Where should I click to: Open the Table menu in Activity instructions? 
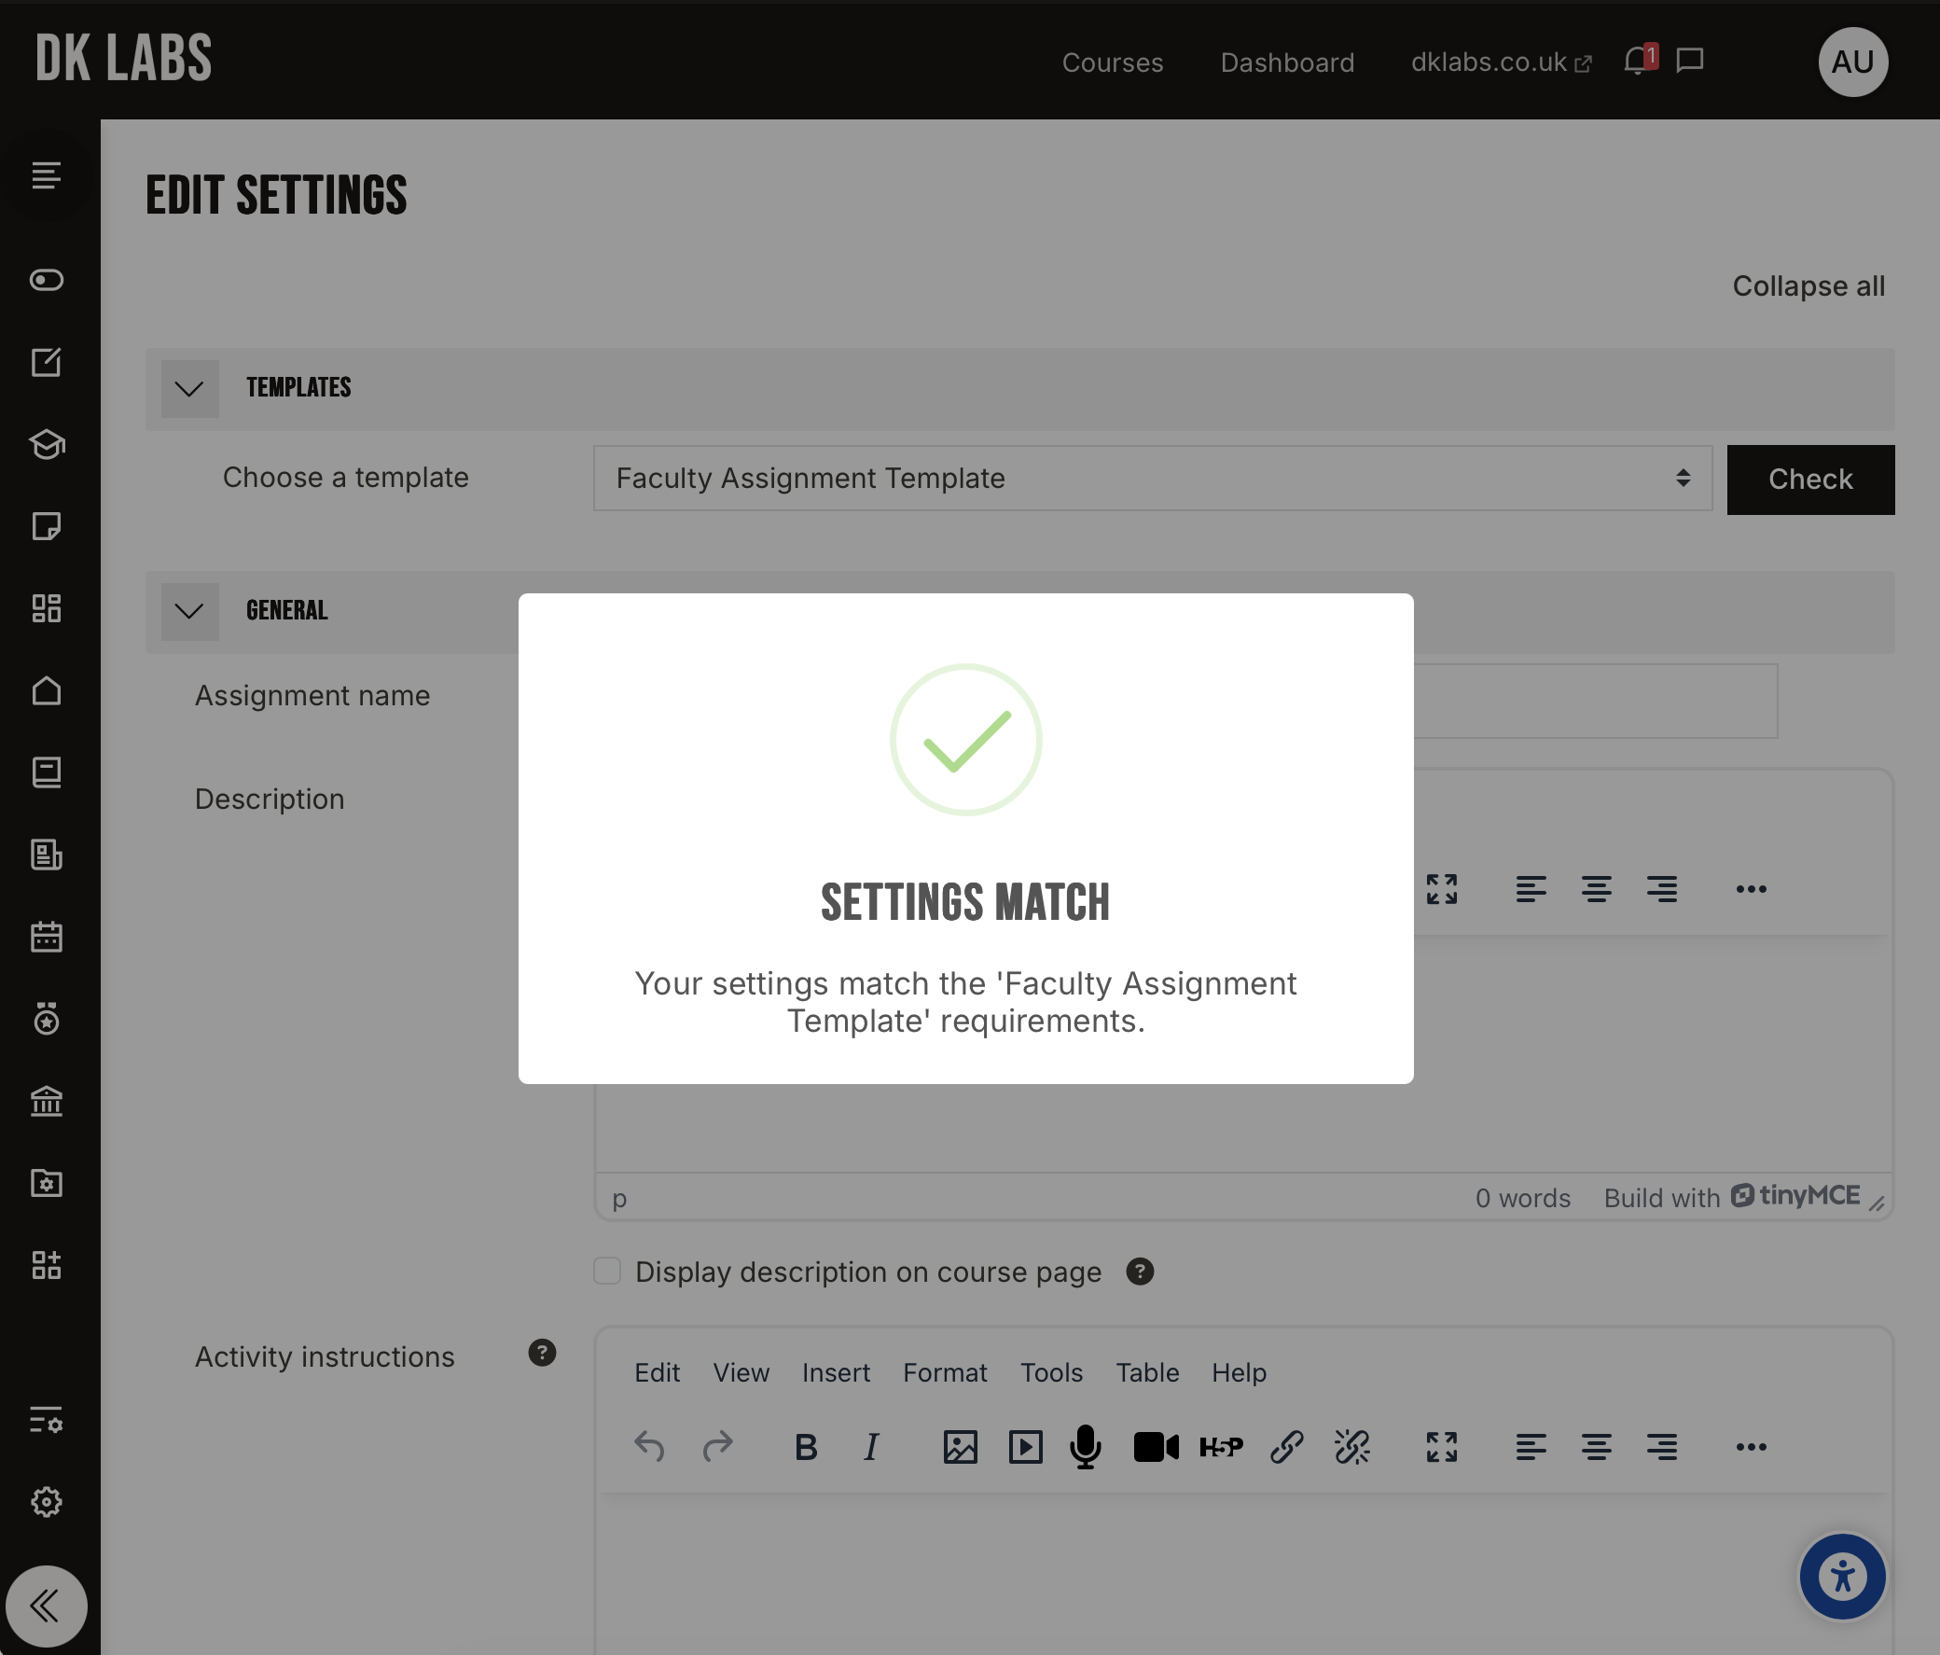pyautogui.click(x=1147, y=1372)
